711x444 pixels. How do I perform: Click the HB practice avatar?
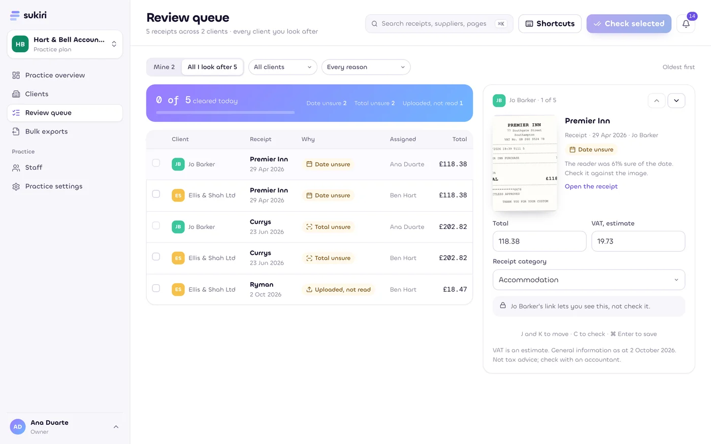[x=20, y=44]
